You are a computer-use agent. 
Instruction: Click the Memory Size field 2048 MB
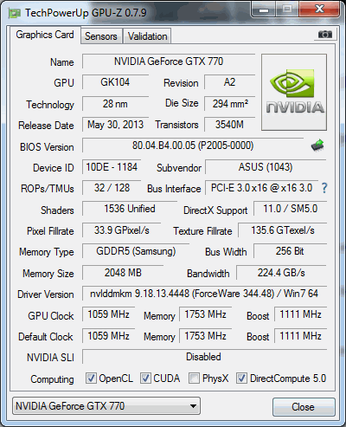123,273
